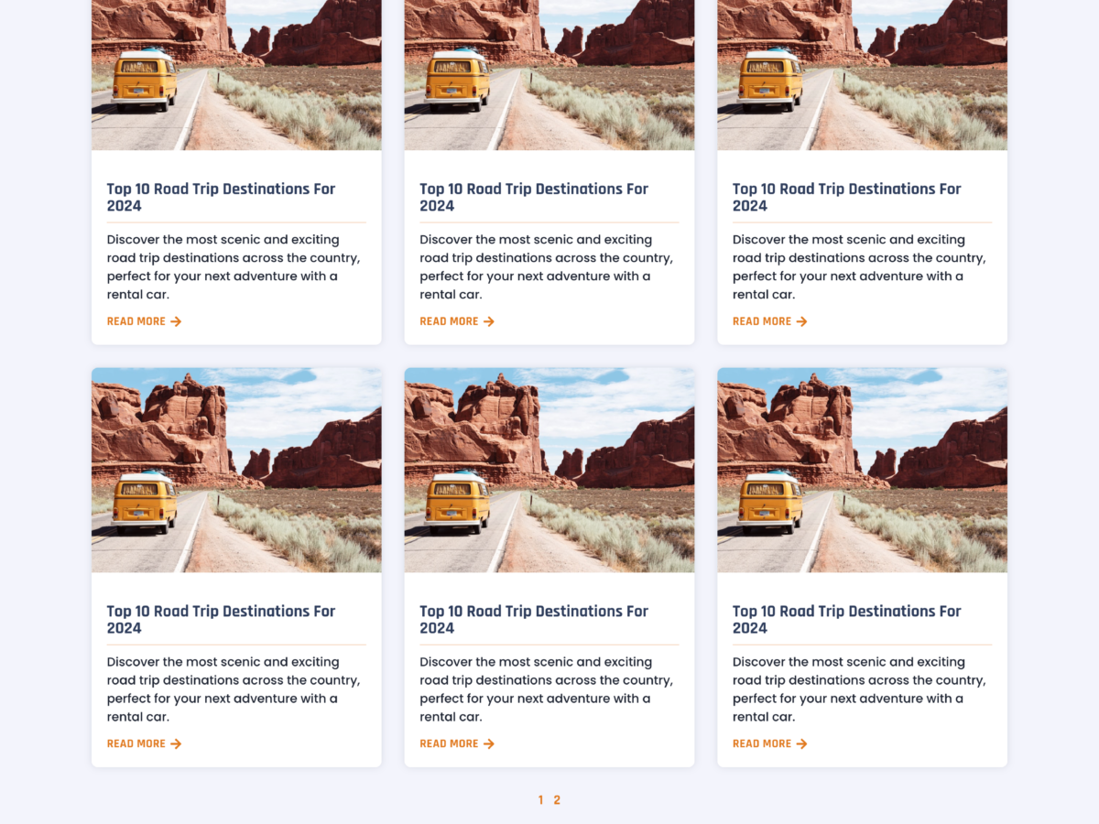Select page 1 in the pagination
This screenshot has height=824, width=1099.
[540, 800]
